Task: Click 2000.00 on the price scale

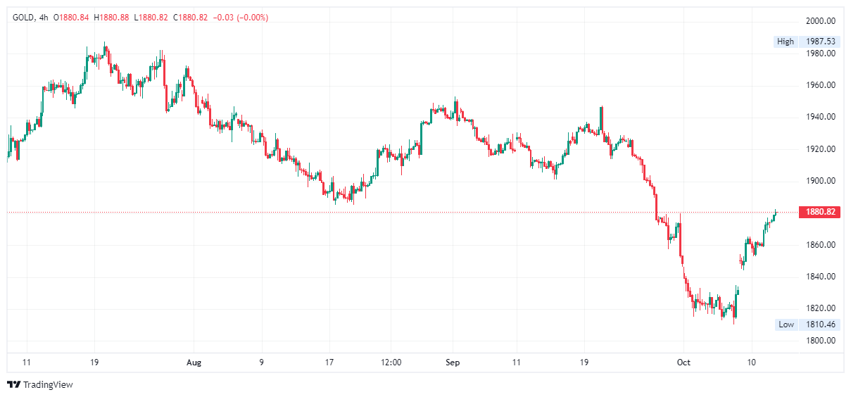Action: pos(821,20)
